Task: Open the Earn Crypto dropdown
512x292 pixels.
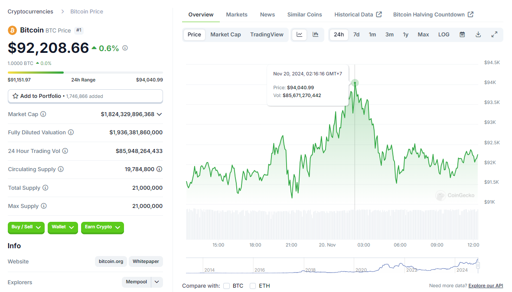Action: tap(103, 227)
